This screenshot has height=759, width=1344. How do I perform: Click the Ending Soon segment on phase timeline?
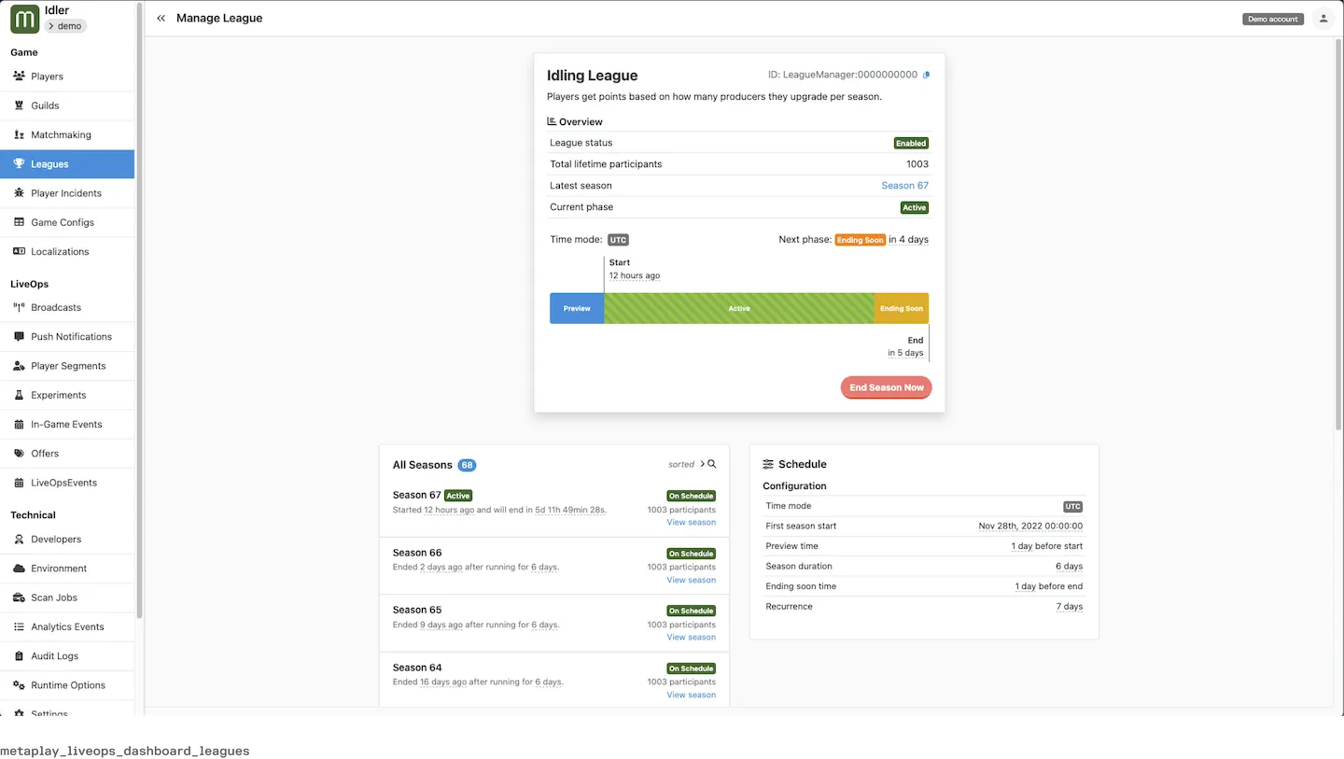(x=901, y=308)
